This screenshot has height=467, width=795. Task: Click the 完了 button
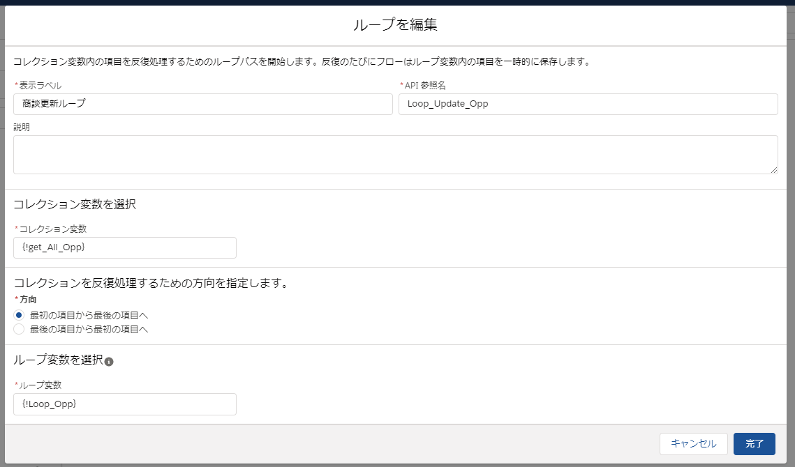click(x=755, y=444)
